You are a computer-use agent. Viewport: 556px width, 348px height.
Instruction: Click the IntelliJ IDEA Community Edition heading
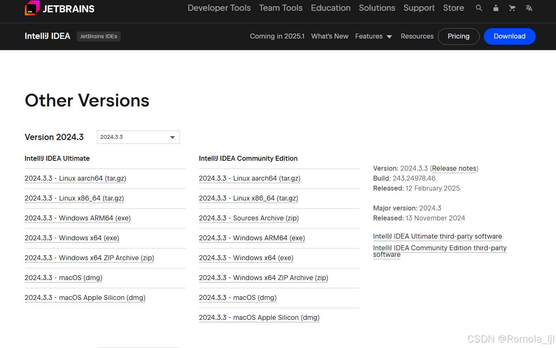248,158
